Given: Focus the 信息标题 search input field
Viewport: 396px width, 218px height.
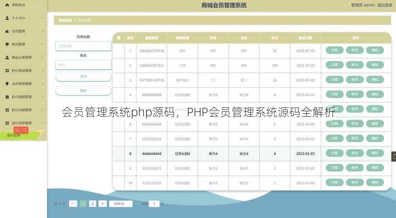Looking at the screenshot, I should 83,46.
